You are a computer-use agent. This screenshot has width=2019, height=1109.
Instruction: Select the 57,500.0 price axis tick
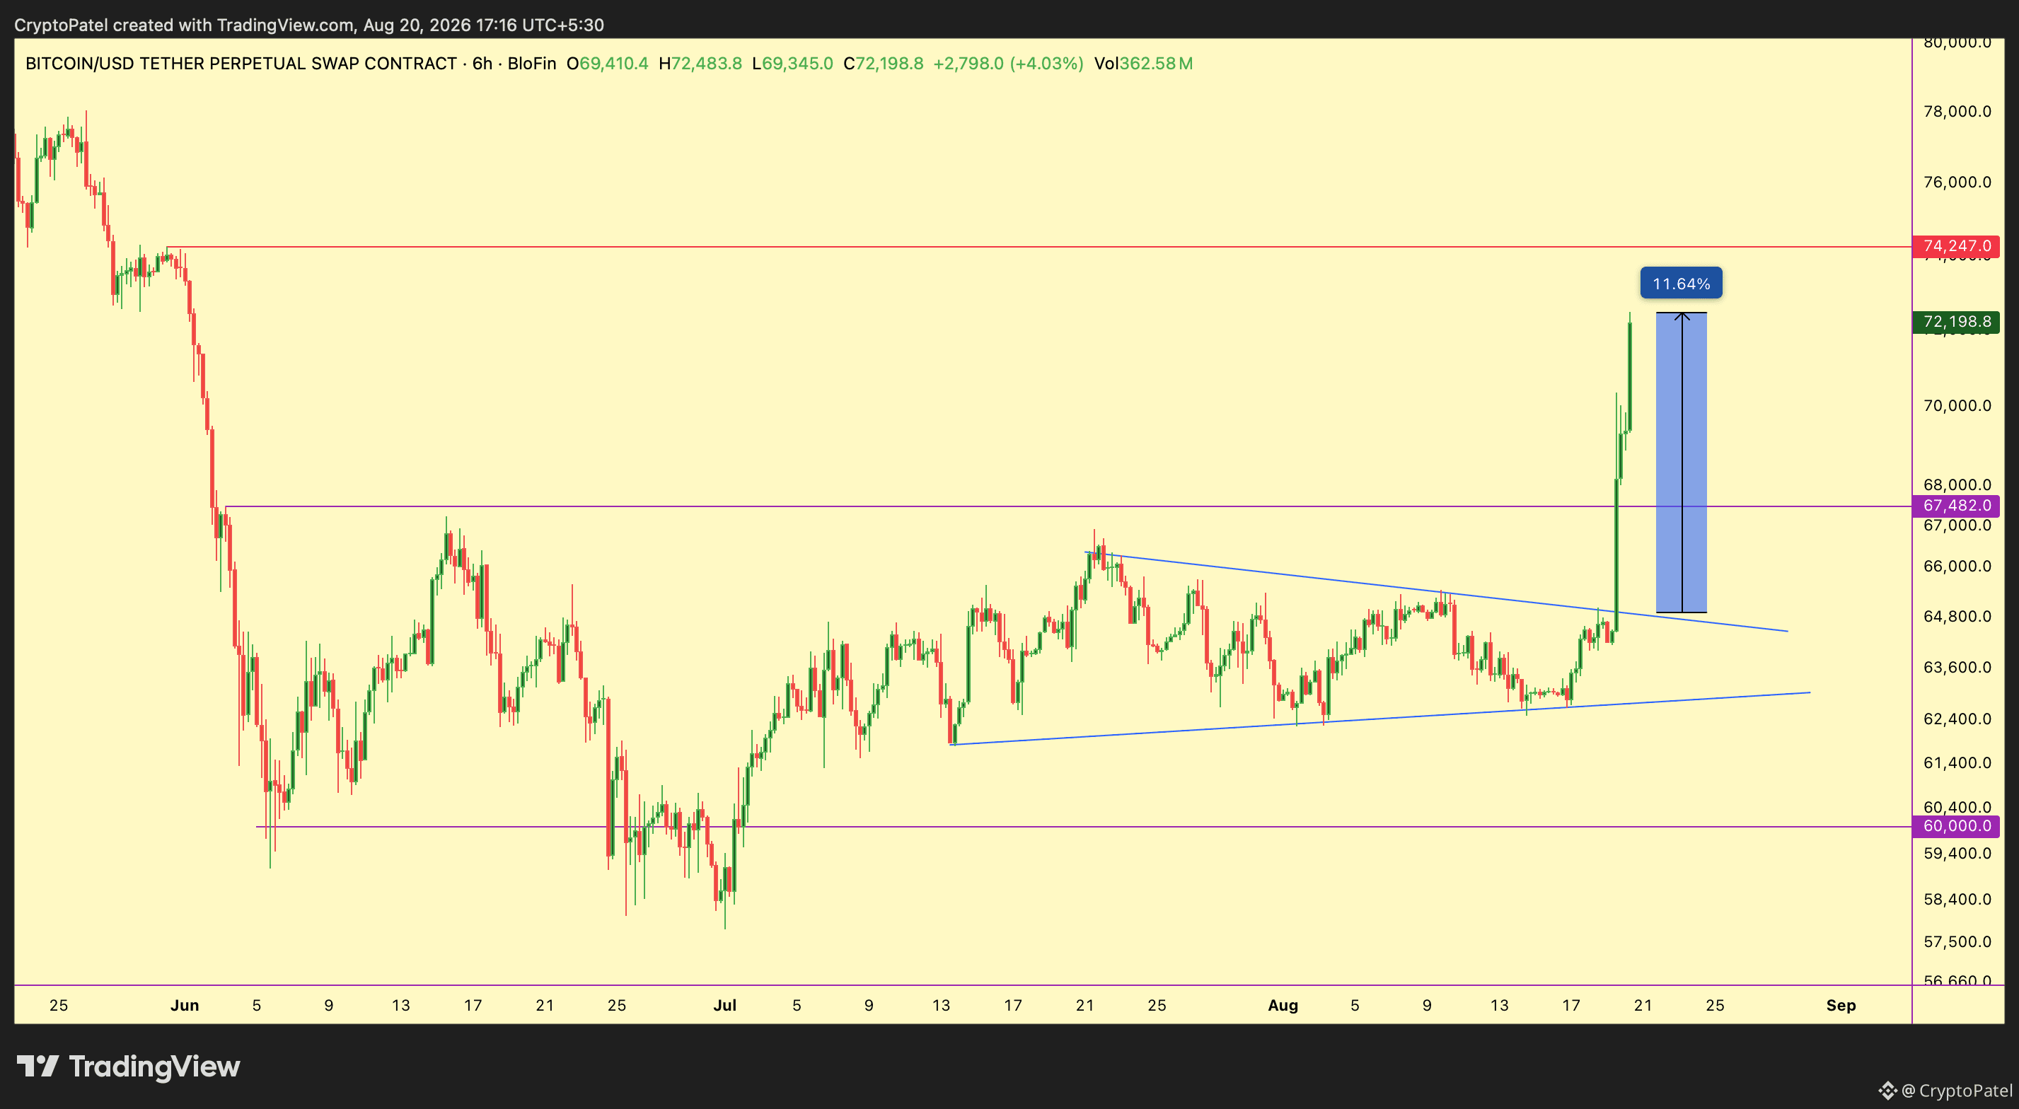coord(1957,941)
